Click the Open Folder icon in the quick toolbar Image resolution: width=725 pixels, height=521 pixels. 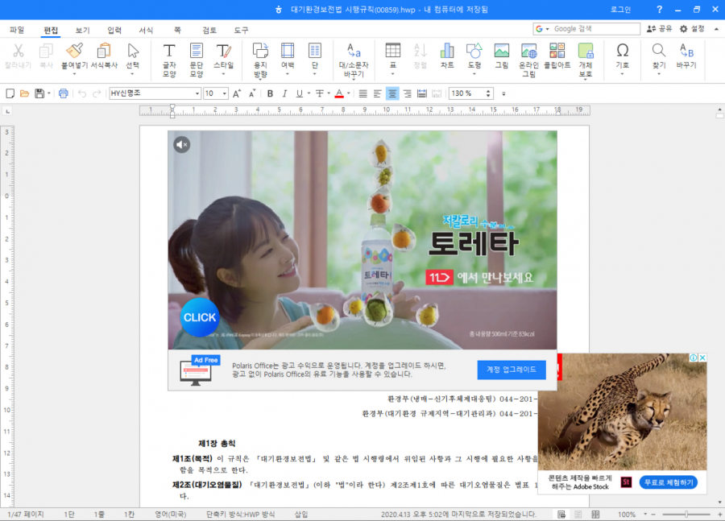click(x=24, y=93)
